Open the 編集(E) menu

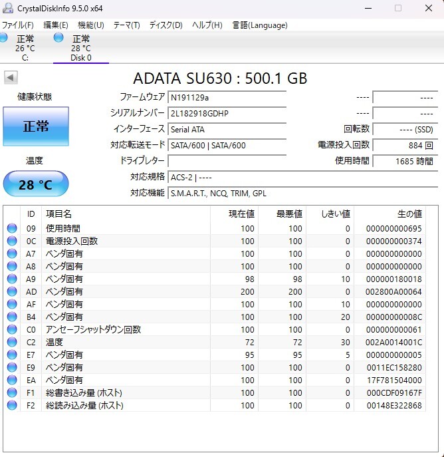click(56, 25)
